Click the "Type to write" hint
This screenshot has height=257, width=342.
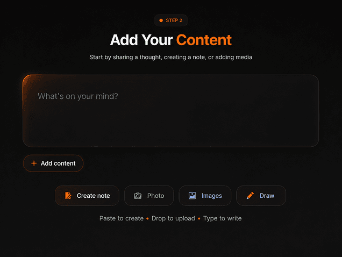point(222,218)
